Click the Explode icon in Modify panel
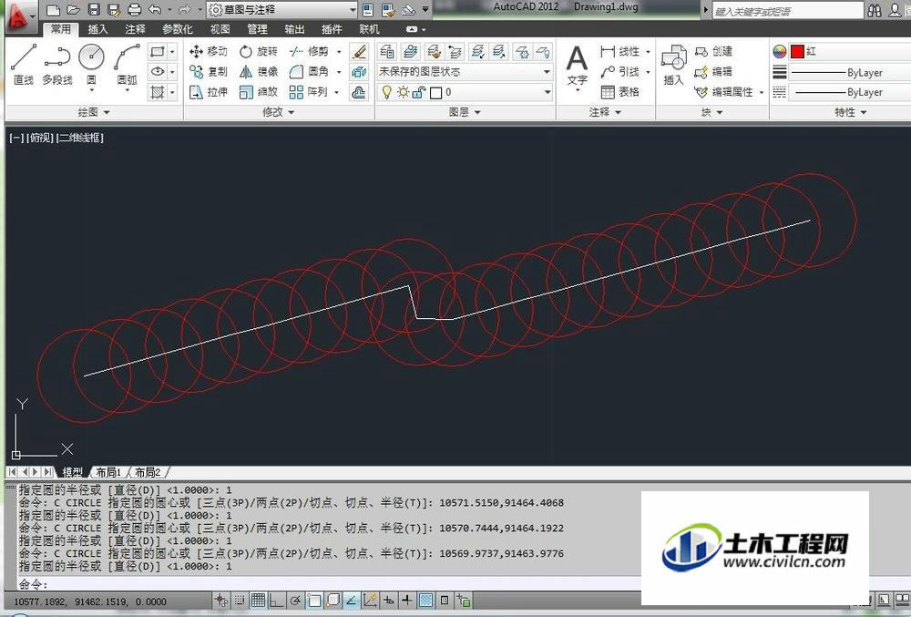Screen dimensions: 911x617 click(359, 71)
